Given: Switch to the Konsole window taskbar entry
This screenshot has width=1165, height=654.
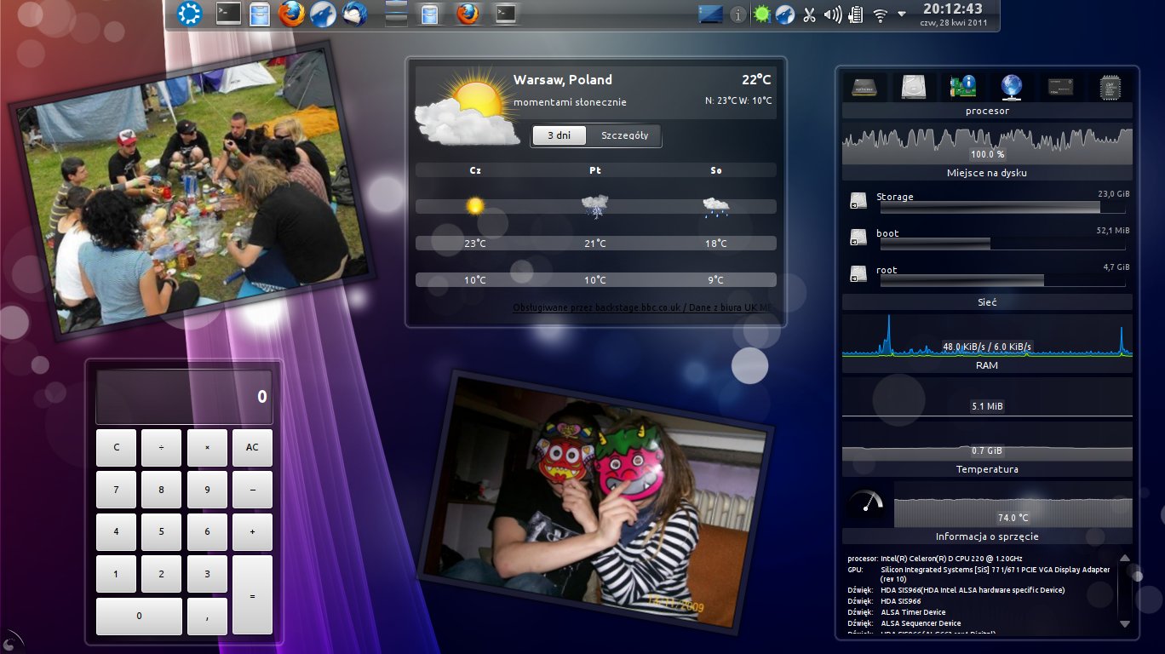Looking at the screenshot, I should tap(506, 14).
